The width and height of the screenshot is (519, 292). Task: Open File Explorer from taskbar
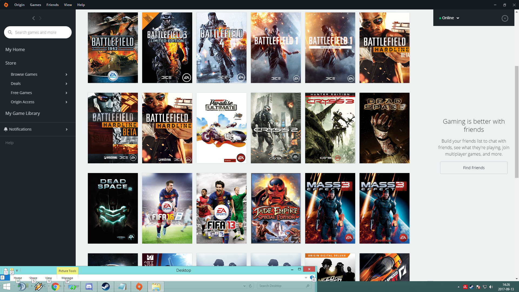tap(156, 287)
